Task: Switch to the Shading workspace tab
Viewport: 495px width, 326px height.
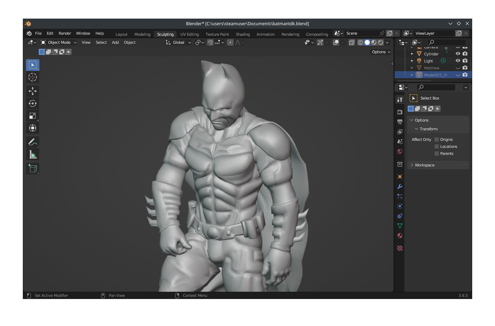Action: 243,34
